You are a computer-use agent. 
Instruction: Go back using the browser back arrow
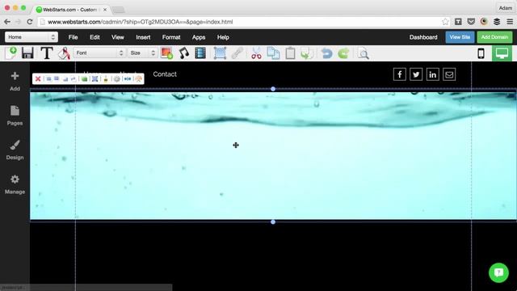pos(7,22)
